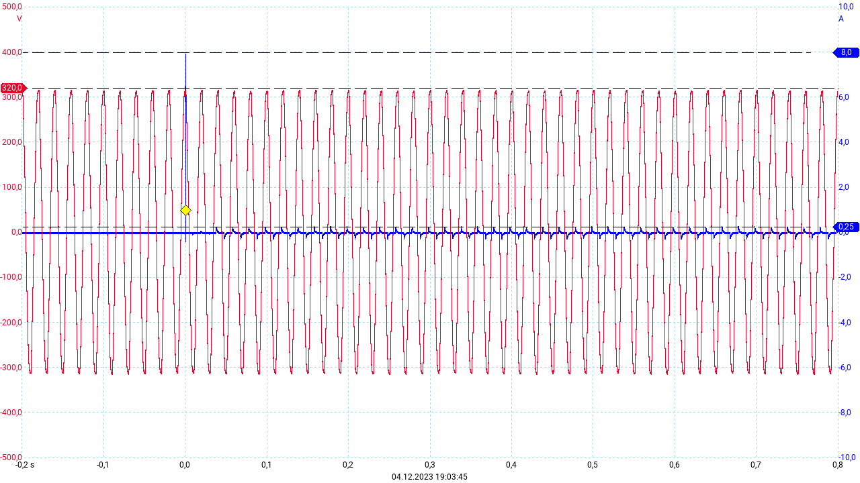Select the red 320,0 voltage ruler handle
The image size is (860, 483).
click(x=13, y=88)
